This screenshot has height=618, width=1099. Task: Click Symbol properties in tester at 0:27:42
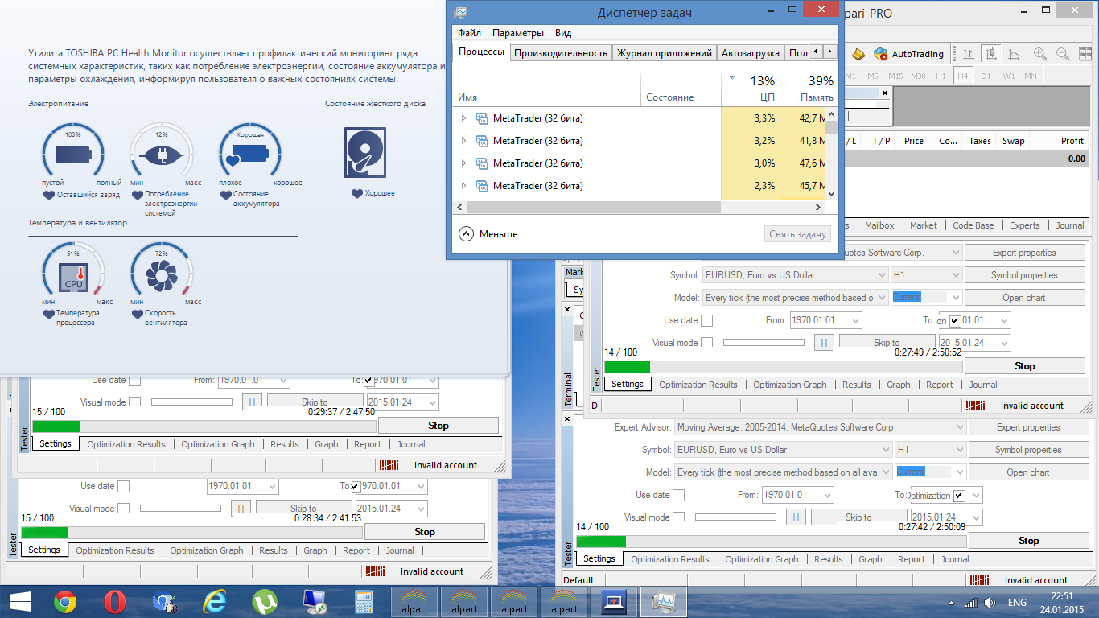pyautogui.click(x=1028, y=450)
